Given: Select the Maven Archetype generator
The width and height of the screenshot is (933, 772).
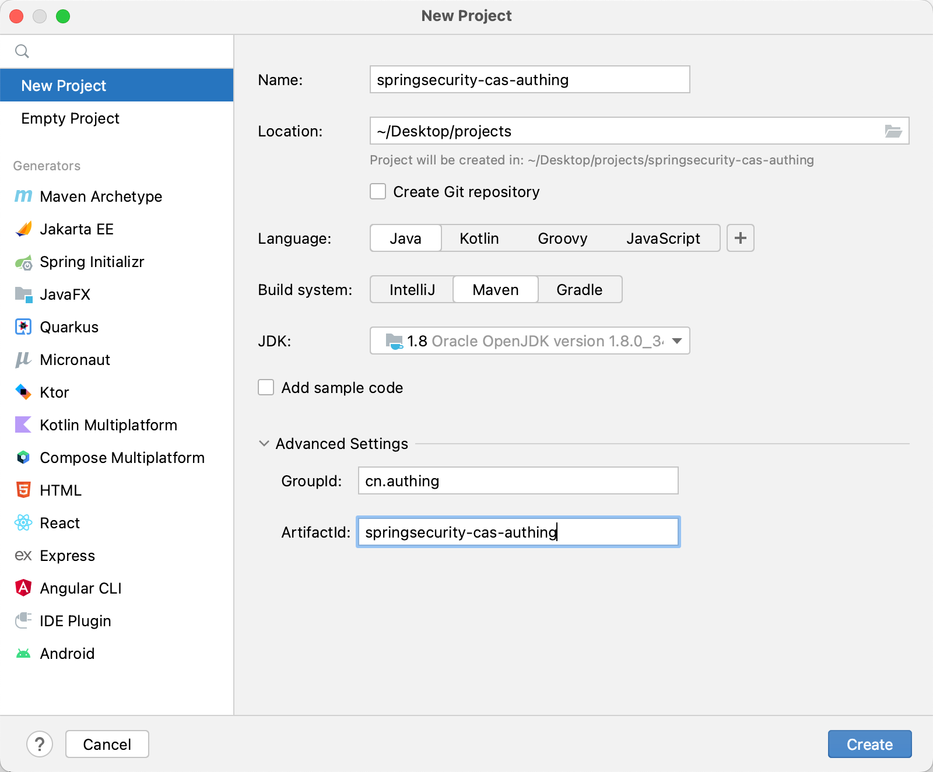Looking at the screenshot, I should (x=100, y=196).
